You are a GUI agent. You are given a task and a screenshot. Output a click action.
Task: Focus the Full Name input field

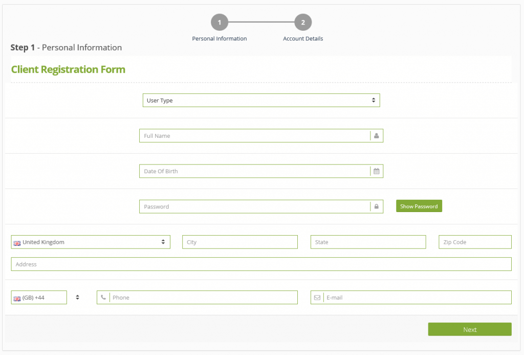pos(254,136)
